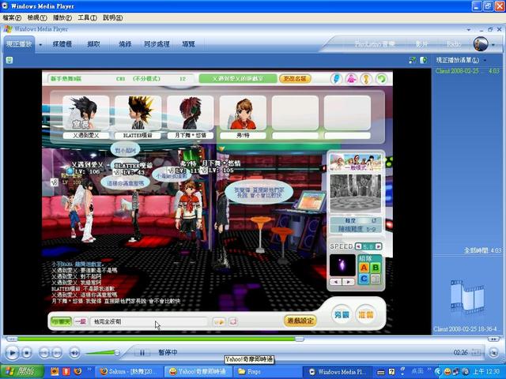Screen dimensions: 506x379
Task: Expand the online store dropdown arrow
Action: (x=493, y=45)
